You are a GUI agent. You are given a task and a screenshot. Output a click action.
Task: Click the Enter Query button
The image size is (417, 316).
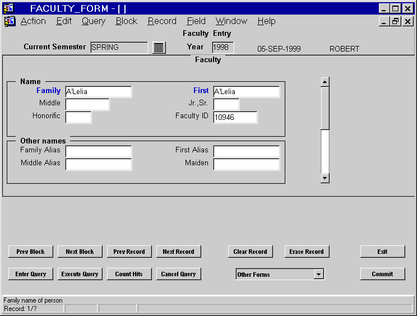coord(31,274)
